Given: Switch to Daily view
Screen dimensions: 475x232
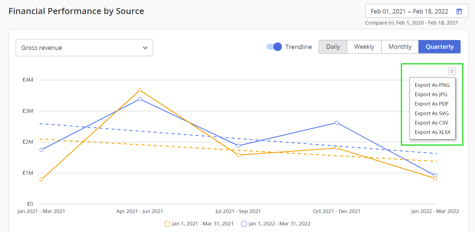Looking at the screenshot, I should coord(333,47).
